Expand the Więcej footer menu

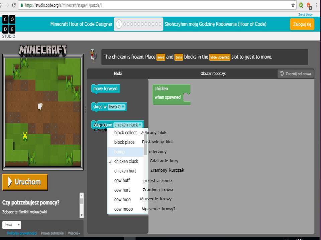coord(74,233)
